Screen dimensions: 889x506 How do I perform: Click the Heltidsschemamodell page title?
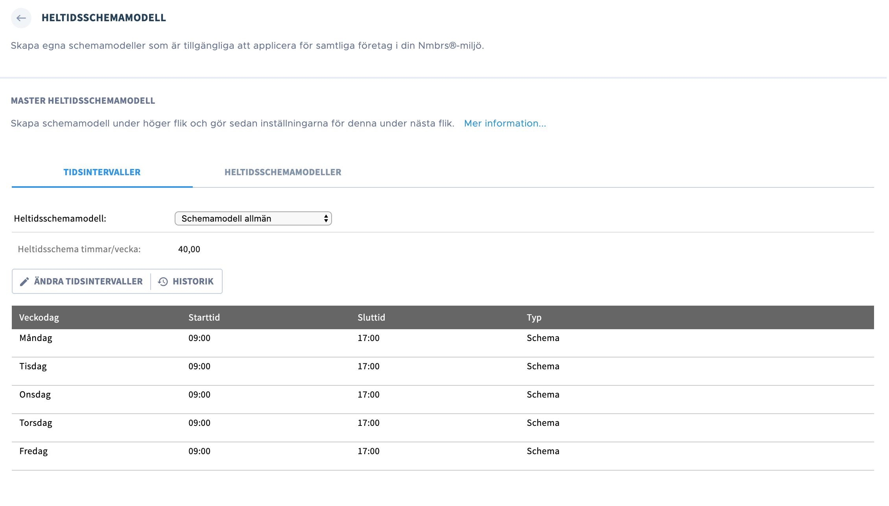pyautogui.click(x=104, y=18)
